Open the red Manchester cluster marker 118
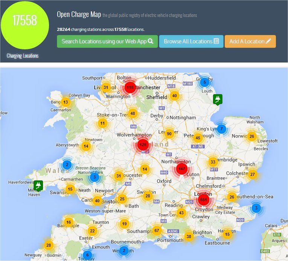 (x=130, y=87)
